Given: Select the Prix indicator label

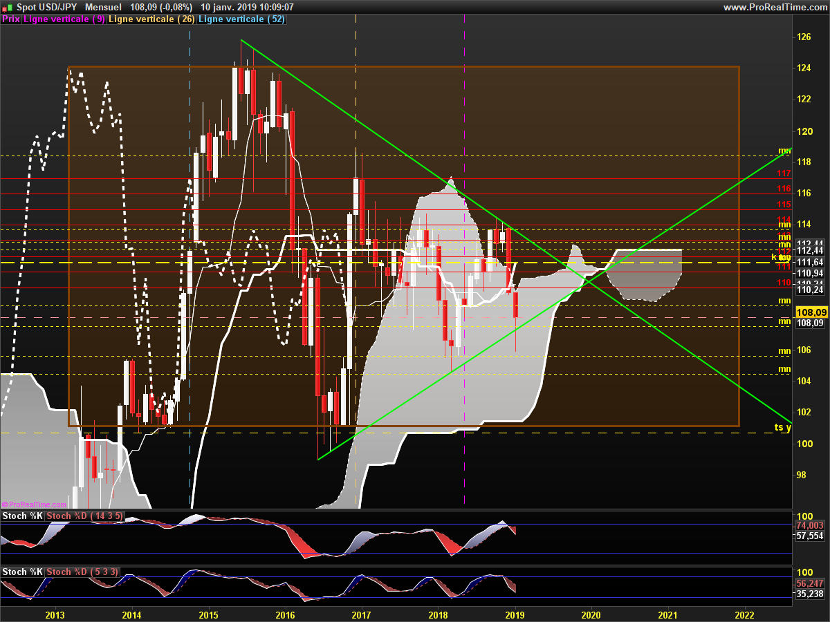Looking at the screenshot, I should click(x=11, y=19).
